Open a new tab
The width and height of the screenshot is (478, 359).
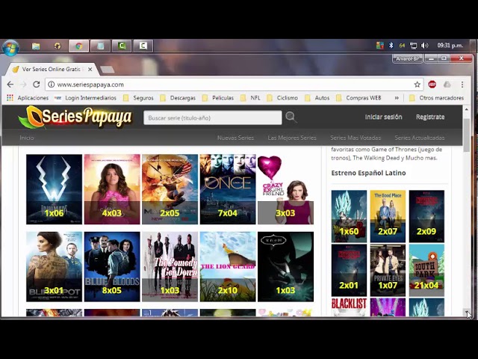click(108, 70)
